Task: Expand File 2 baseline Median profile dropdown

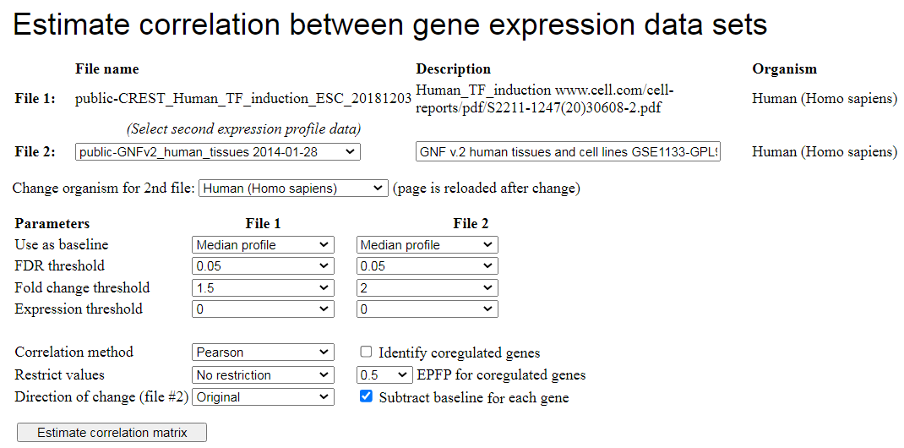Action: coord(427,245)
